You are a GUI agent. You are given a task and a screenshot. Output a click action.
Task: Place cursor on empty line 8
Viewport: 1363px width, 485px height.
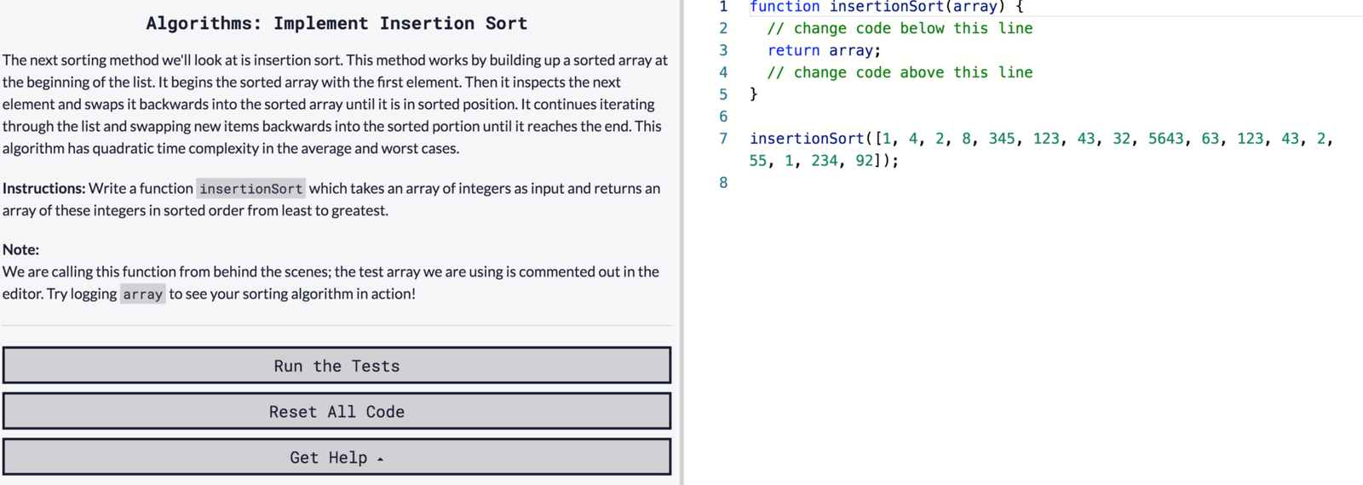(852, 183)
